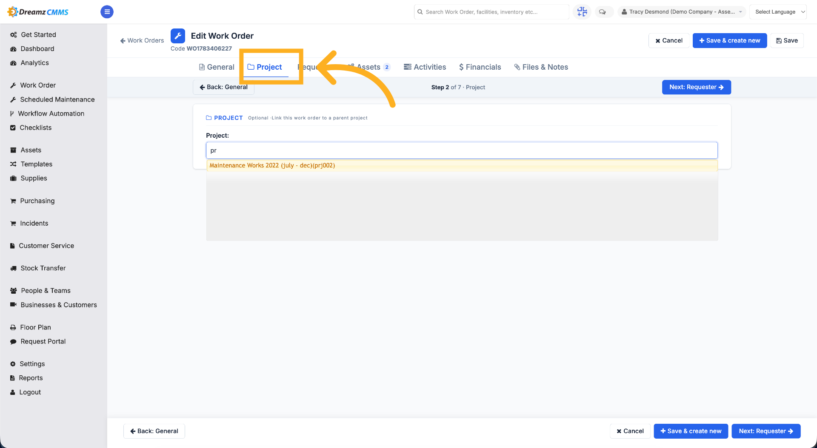
Task: Open Templates in sidebar
Action: [x=31, y=164]
